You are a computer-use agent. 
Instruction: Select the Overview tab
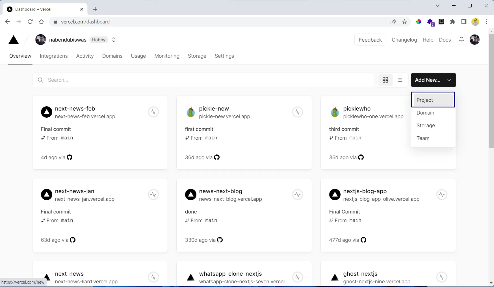point(20,56)
